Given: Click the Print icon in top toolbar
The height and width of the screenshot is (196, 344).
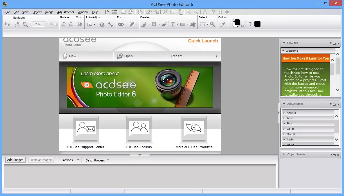Looking at the screenshot, I should click(x=140, y=12).
